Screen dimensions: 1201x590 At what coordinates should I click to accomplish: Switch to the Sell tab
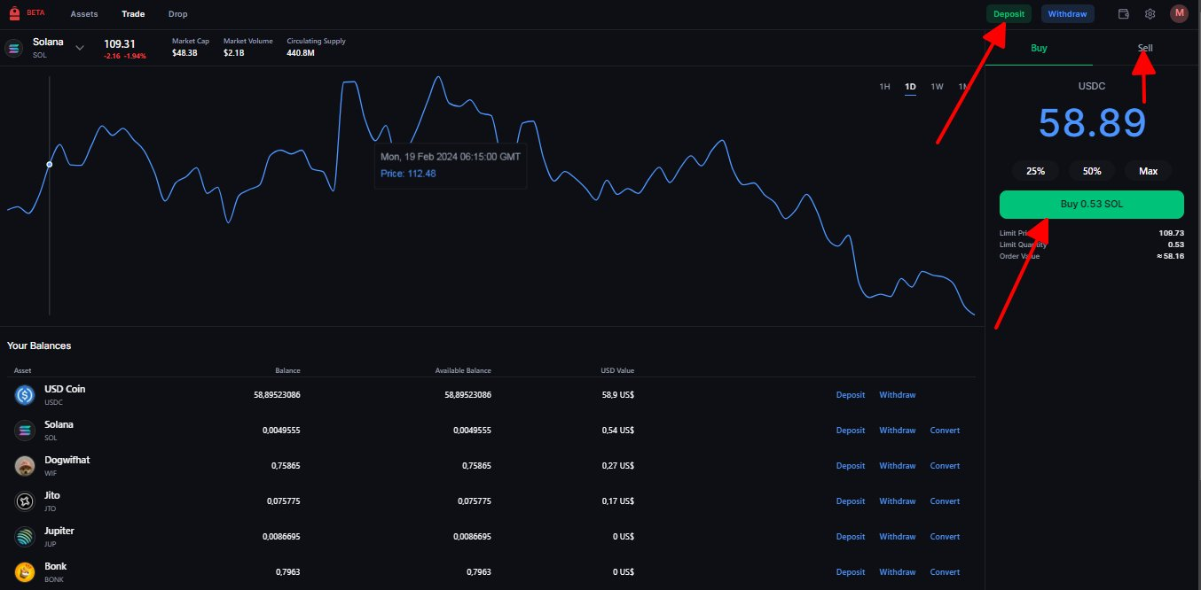1145,48
